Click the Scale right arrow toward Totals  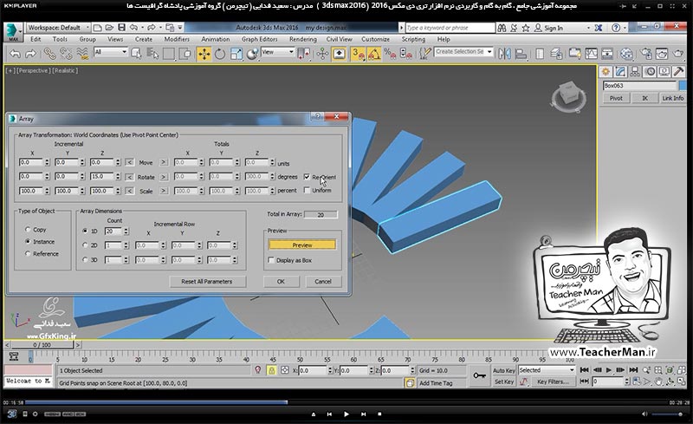(164, 191)
